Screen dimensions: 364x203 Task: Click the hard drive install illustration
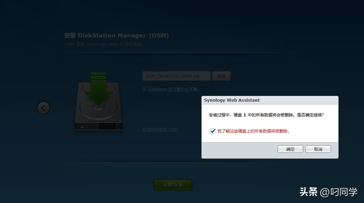point(98,102)
